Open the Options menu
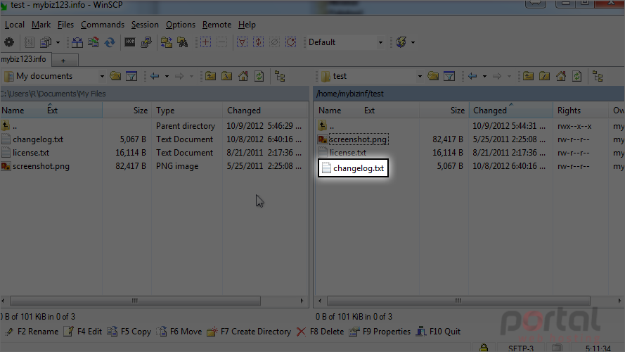 [181, 25]
